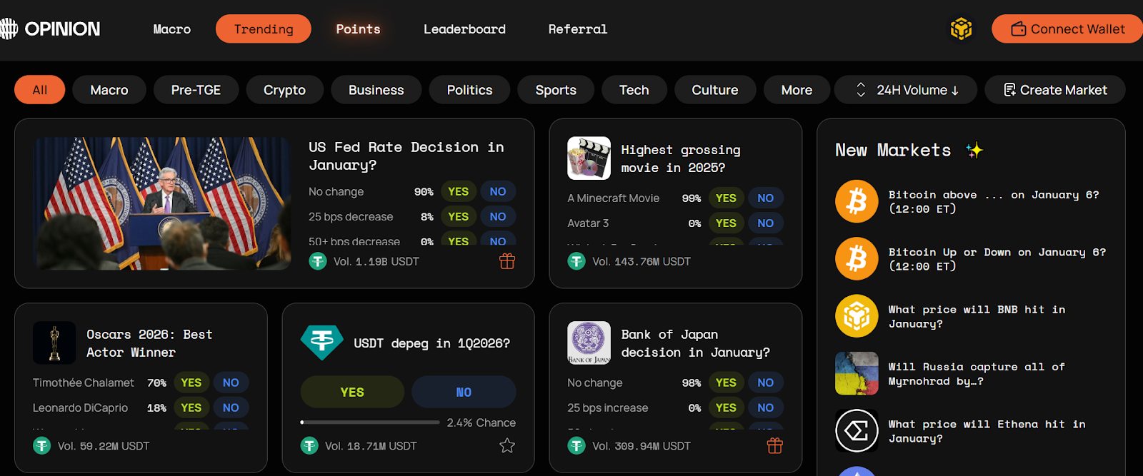Click the USDT depeg chance progress bar
This screenshot has height=476, width=1143.
coord(370,422)
